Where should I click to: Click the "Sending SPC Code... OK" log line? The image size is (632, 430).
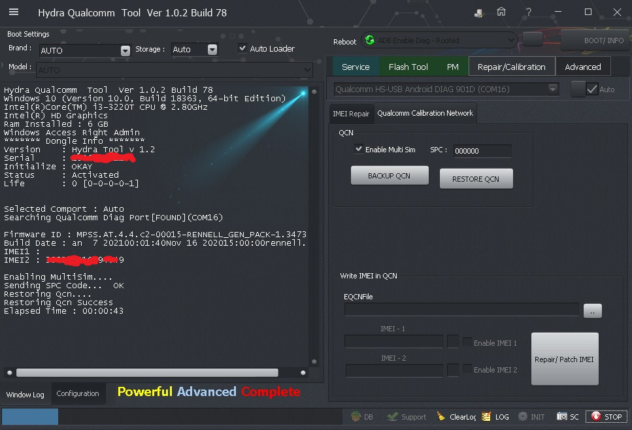click(x=63, y=286)
